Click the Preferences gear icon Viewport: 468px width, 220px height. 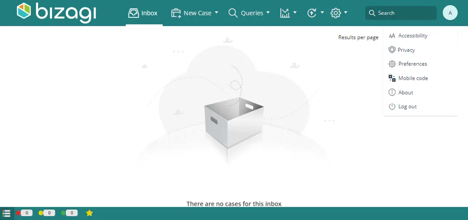(x=392, y=64)
